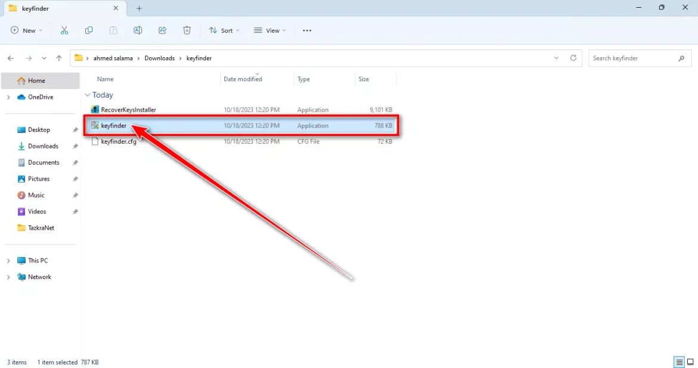Image resolution: width=698 pixels, height=368 pixels.
Task: Click the Cut scissors icon
Action: pos(64,30)
